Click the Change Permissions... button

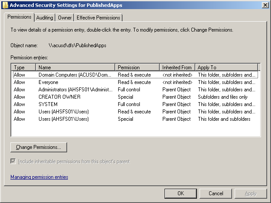(x=39, y=147)
